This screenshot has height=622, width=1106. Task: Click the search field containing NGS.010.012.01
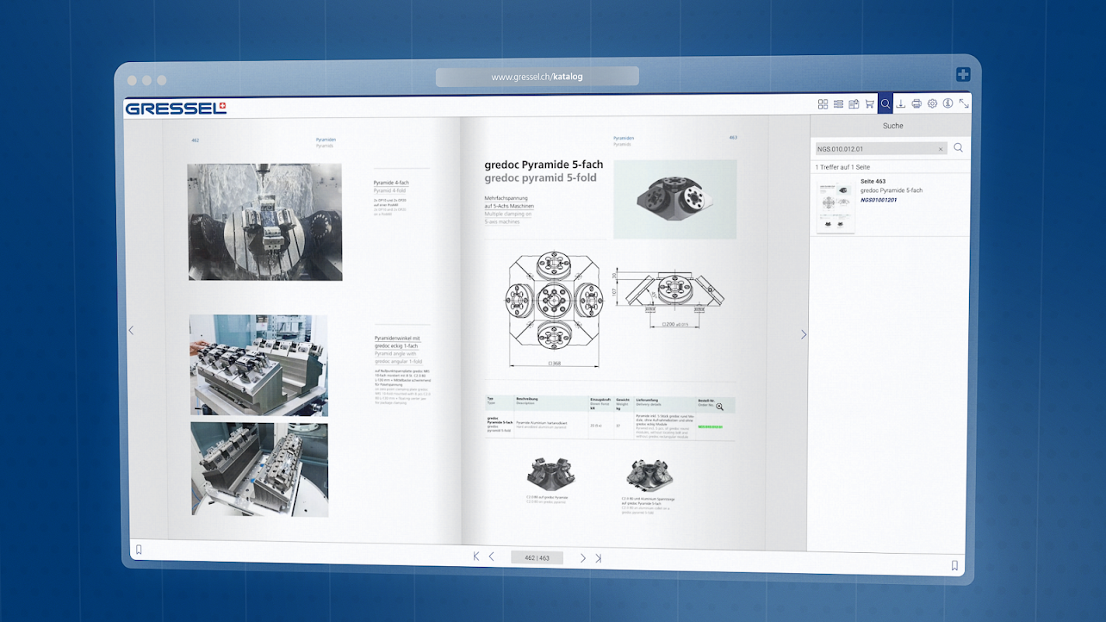coord(881,149)
